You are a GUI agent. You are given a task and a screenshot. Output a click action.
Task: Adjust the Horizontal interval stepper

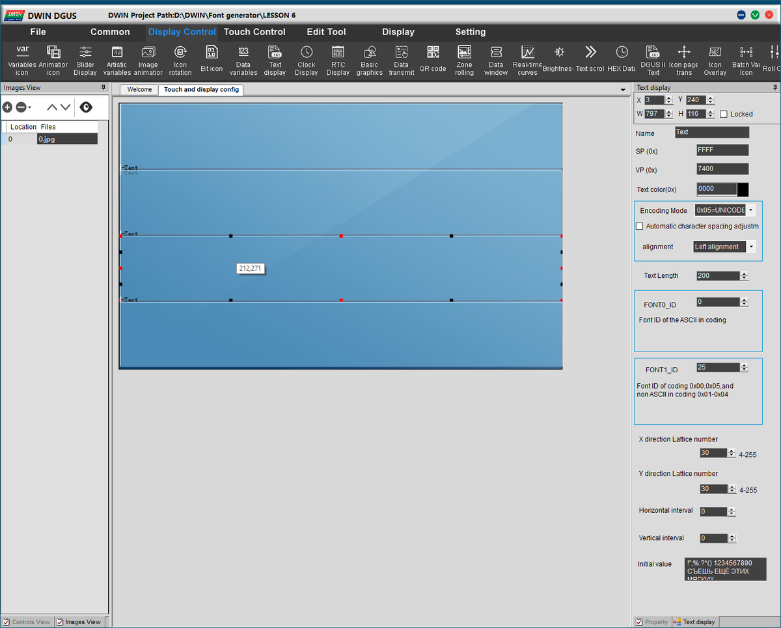tap(732, 512)
